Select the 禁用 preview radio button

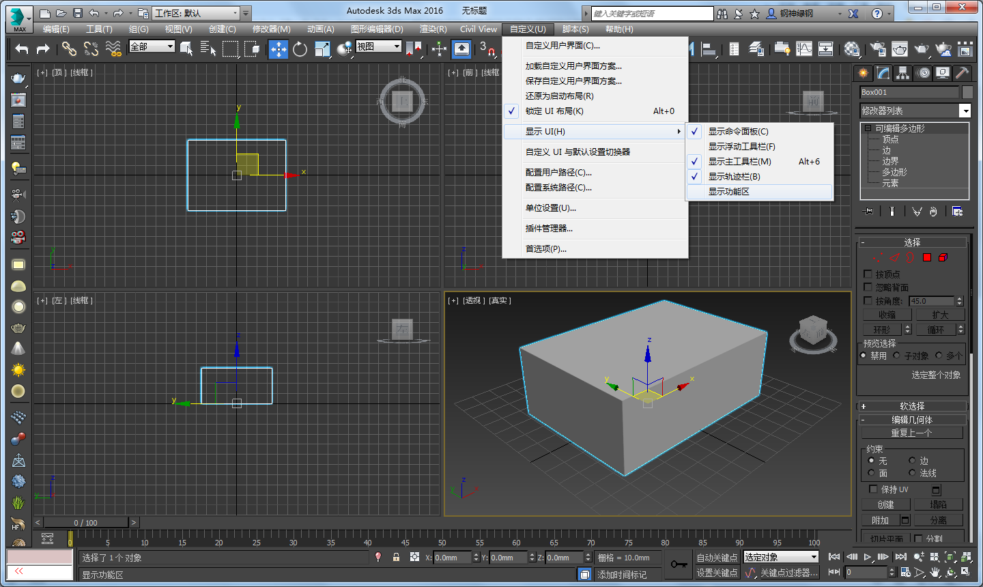864,355
